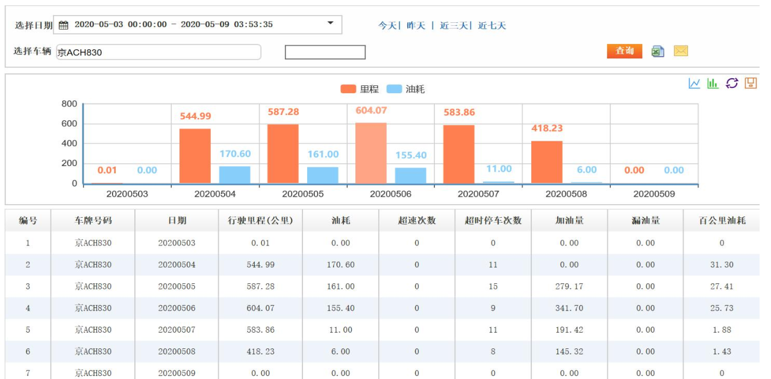Open the date range dropdown arrow
Screen dimensions: 771x379
[330, 23]
